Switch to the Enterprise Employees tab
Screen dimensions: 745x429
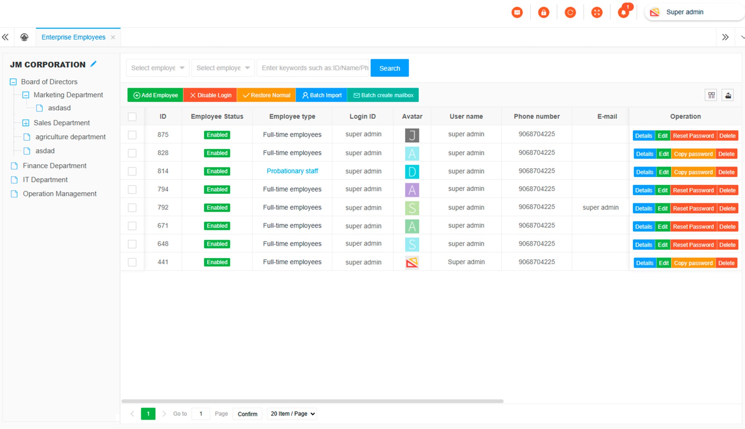pyautogui.click(x=73, y=37)
